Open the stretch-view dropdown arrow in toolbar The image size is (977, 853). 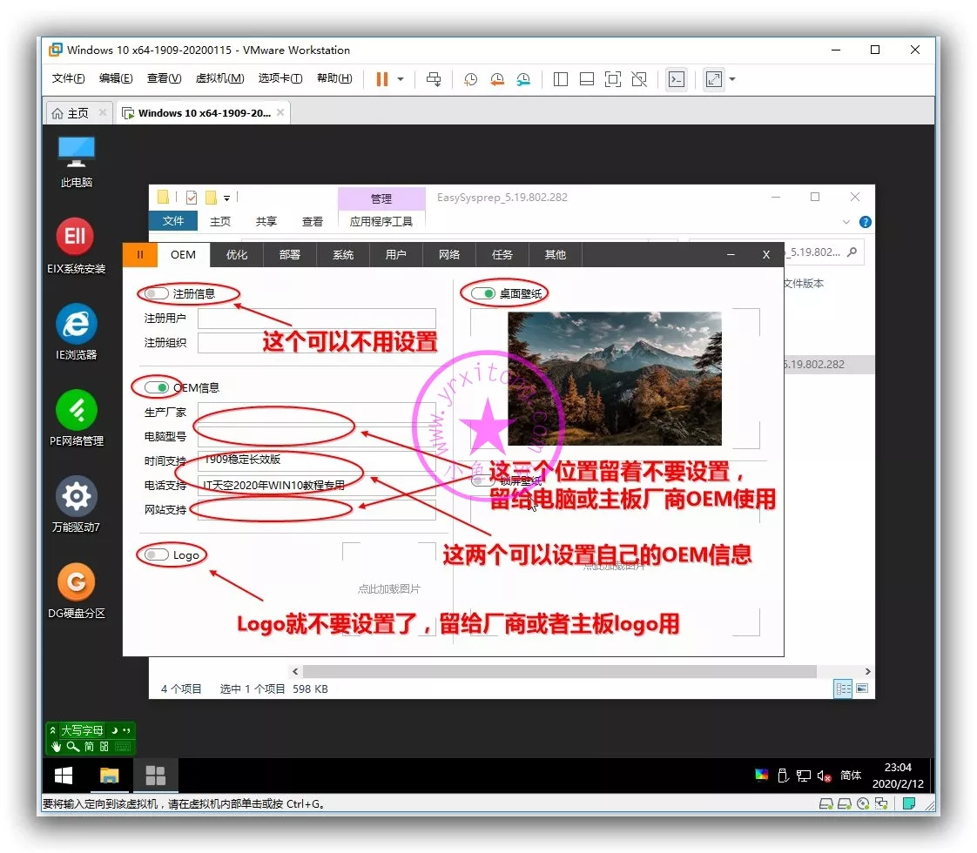(x=732, y=79)
